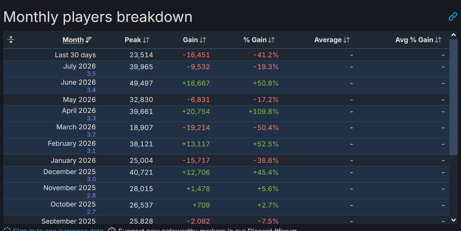The image size is (461, 231).
Task: Sort by % Gain column arrows
Action: pos(271,40)
